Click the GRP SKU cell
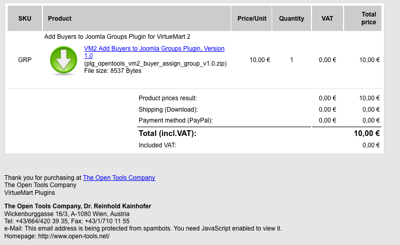This screenshot has height=245, width=400. (25, 60)
